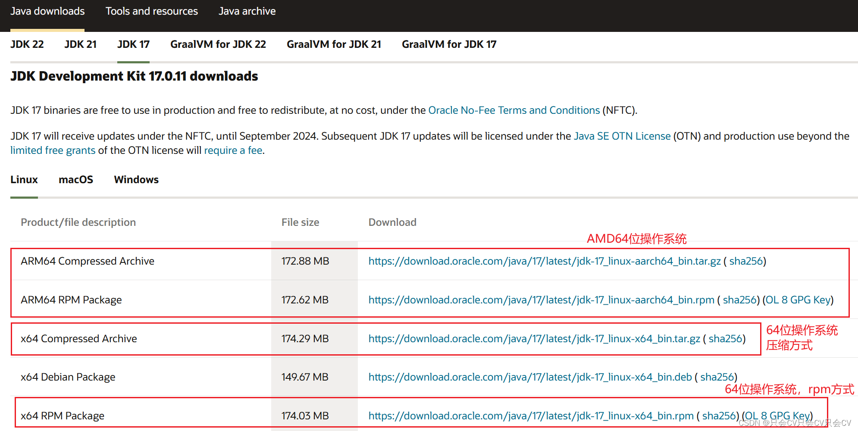The height and width of the screenshot is (431, 858).
Task: Open the GraalVM for JDK 22 tab
Action: (x=218, y=44)
